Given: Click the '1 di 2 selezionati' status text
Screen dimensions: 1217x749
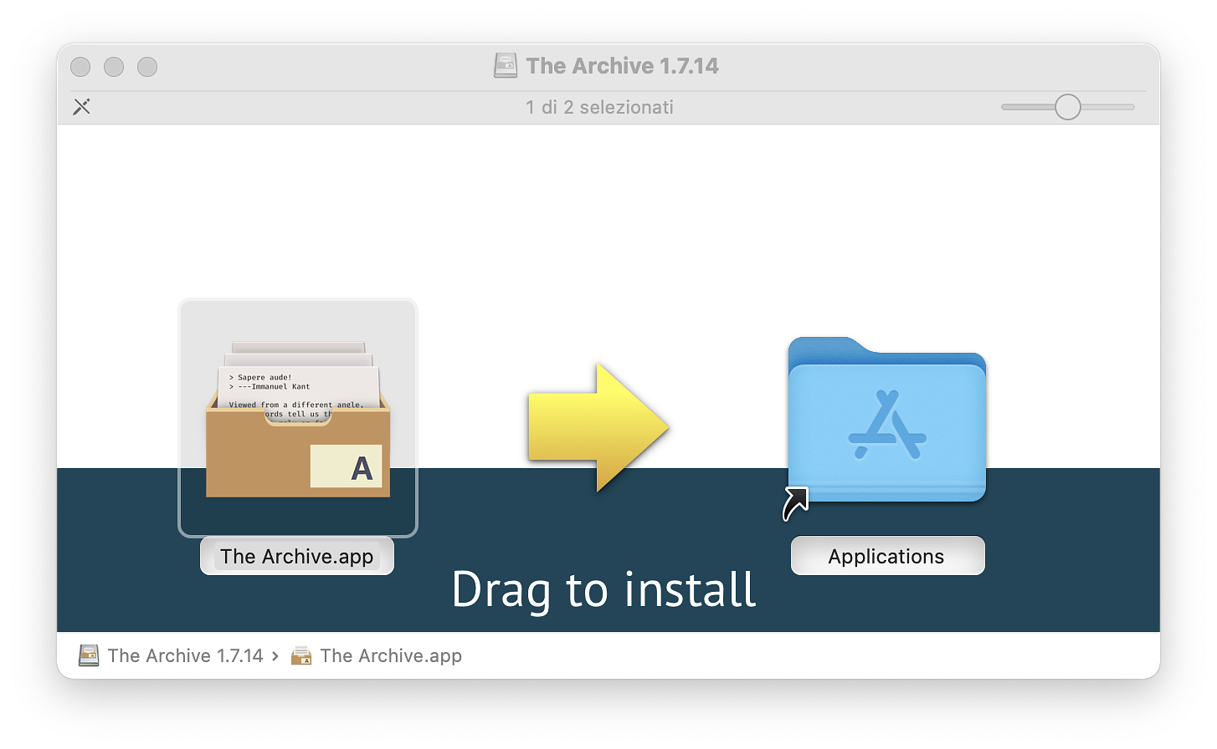Looking at the screenshot, I should tap(599, 107).
